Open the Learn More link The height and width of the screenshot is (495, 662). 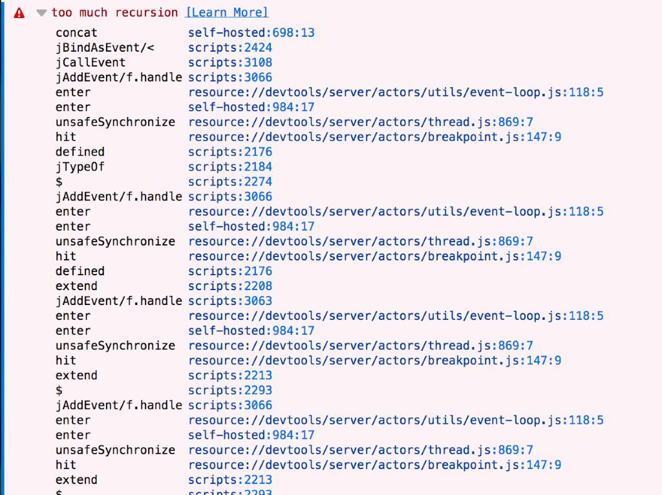(226, 12)
